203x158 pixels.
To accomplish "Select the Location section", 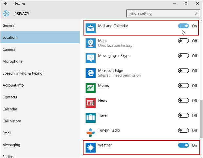I will pos(40,37).
